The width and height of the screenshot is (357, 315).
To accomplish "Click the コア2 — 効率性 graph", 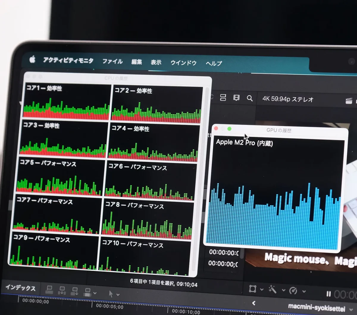I will coord(157,105).
